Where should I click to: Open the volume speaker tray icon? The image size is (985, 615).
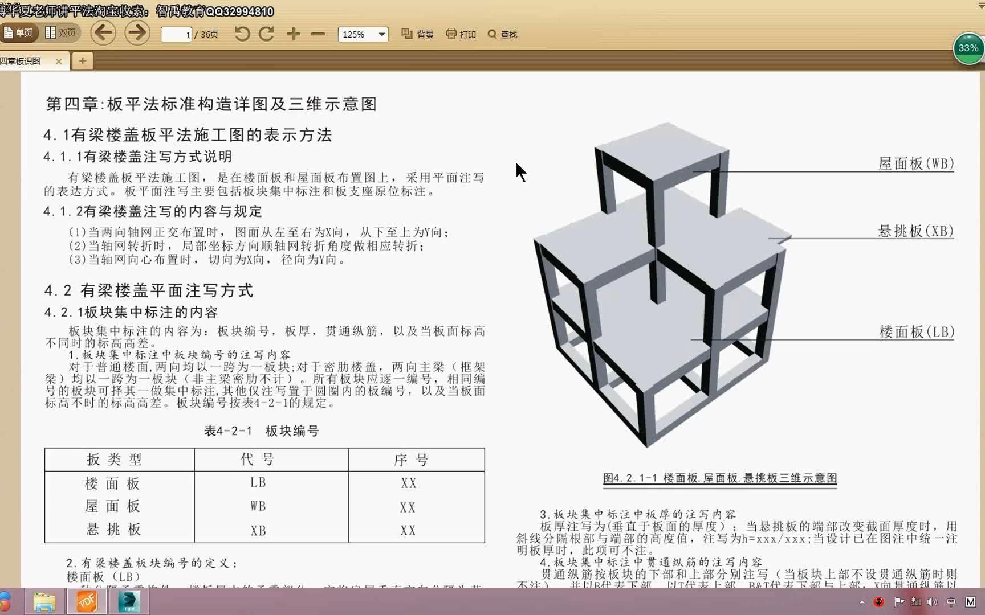(933, 602)
